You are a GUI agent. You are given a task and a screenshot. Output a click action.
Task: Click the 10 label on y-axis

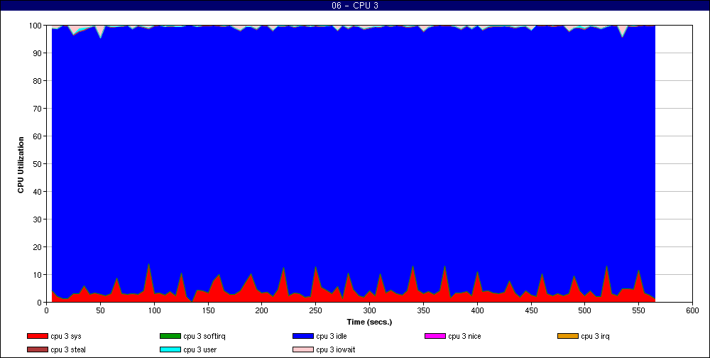(38, 275)
